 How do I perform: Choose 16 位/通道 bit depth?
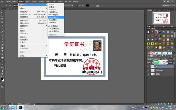(x=56, y=29)
